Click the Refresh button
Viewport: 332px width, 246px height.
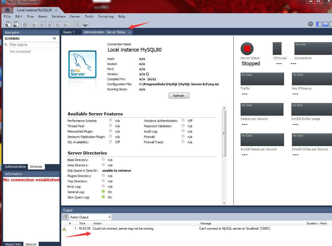(x=179, y=96)
